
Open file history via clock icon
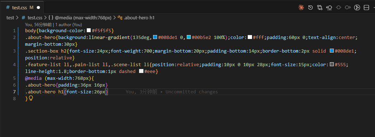[310, 8]
